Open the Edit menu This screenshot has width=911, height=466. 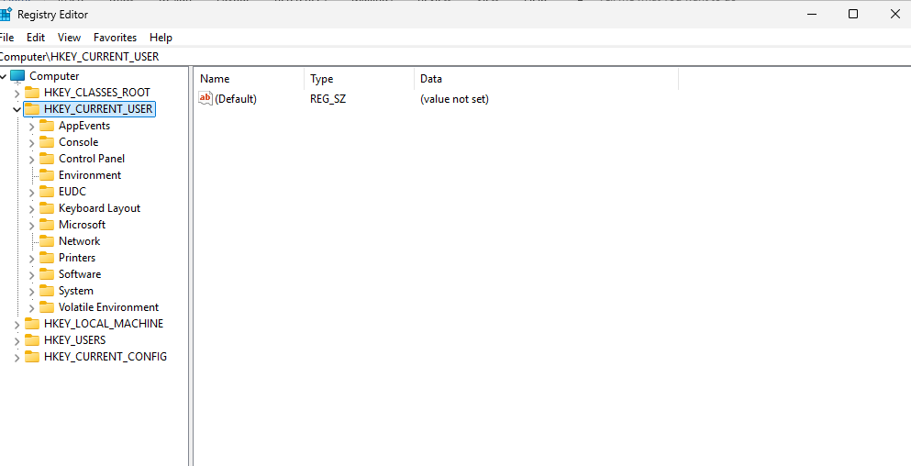(36, 38)
